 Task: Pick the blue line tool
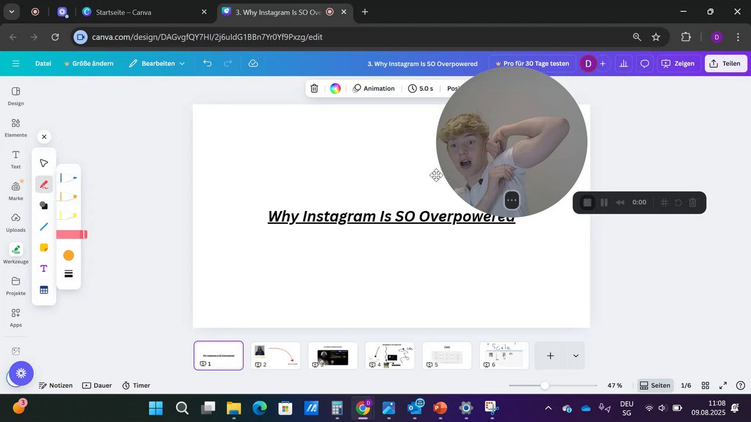point(44,227)
